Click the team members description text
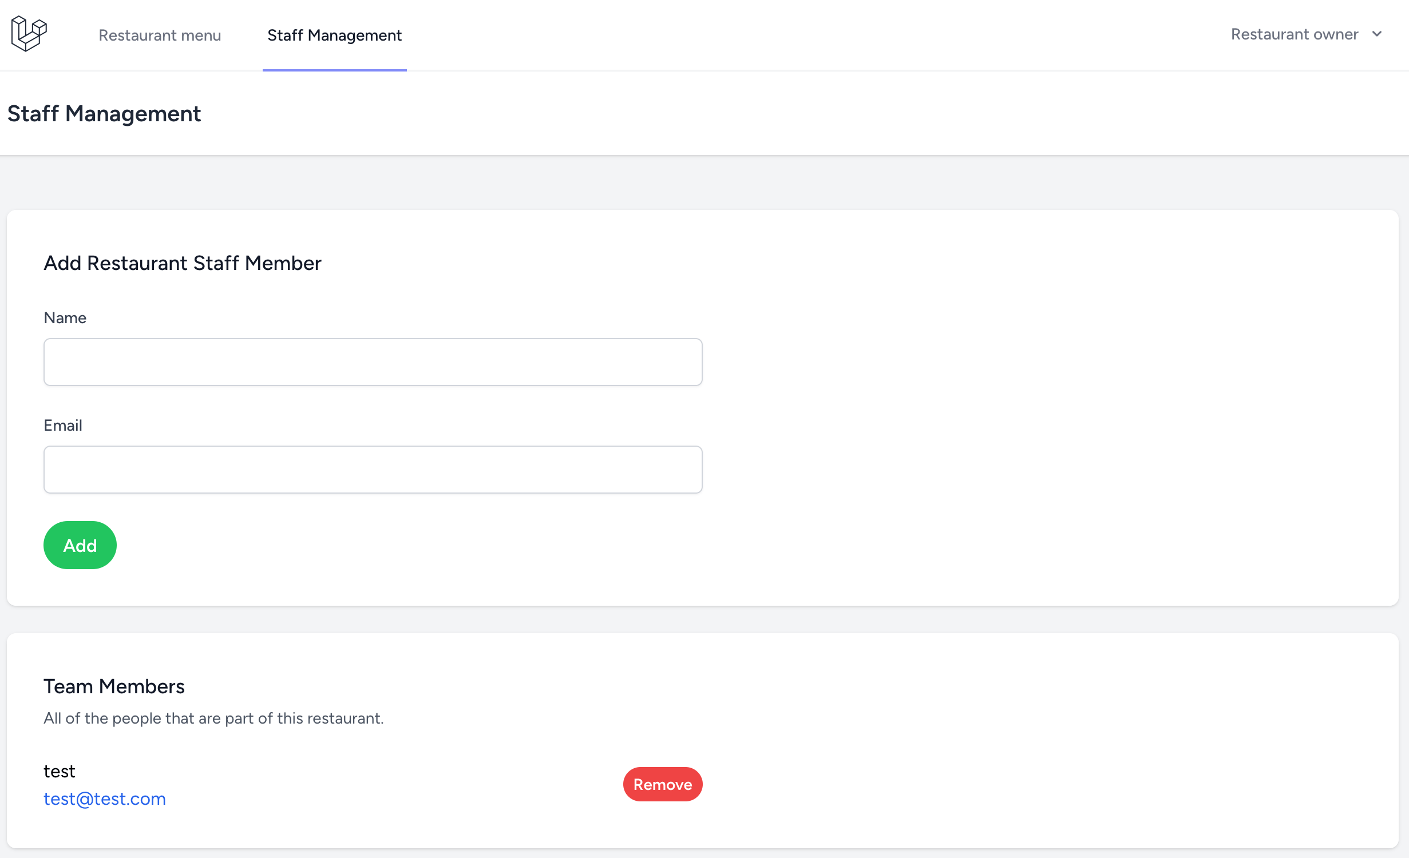1409x858 pixels. pyautogui.click(x=213, y=718)
